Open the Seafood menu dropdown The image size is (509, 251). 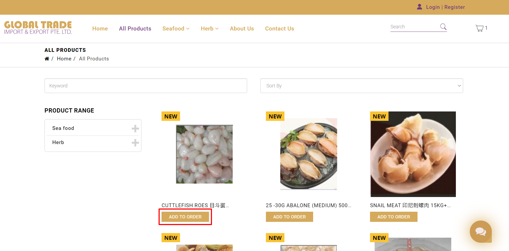(x=176, y=29)
